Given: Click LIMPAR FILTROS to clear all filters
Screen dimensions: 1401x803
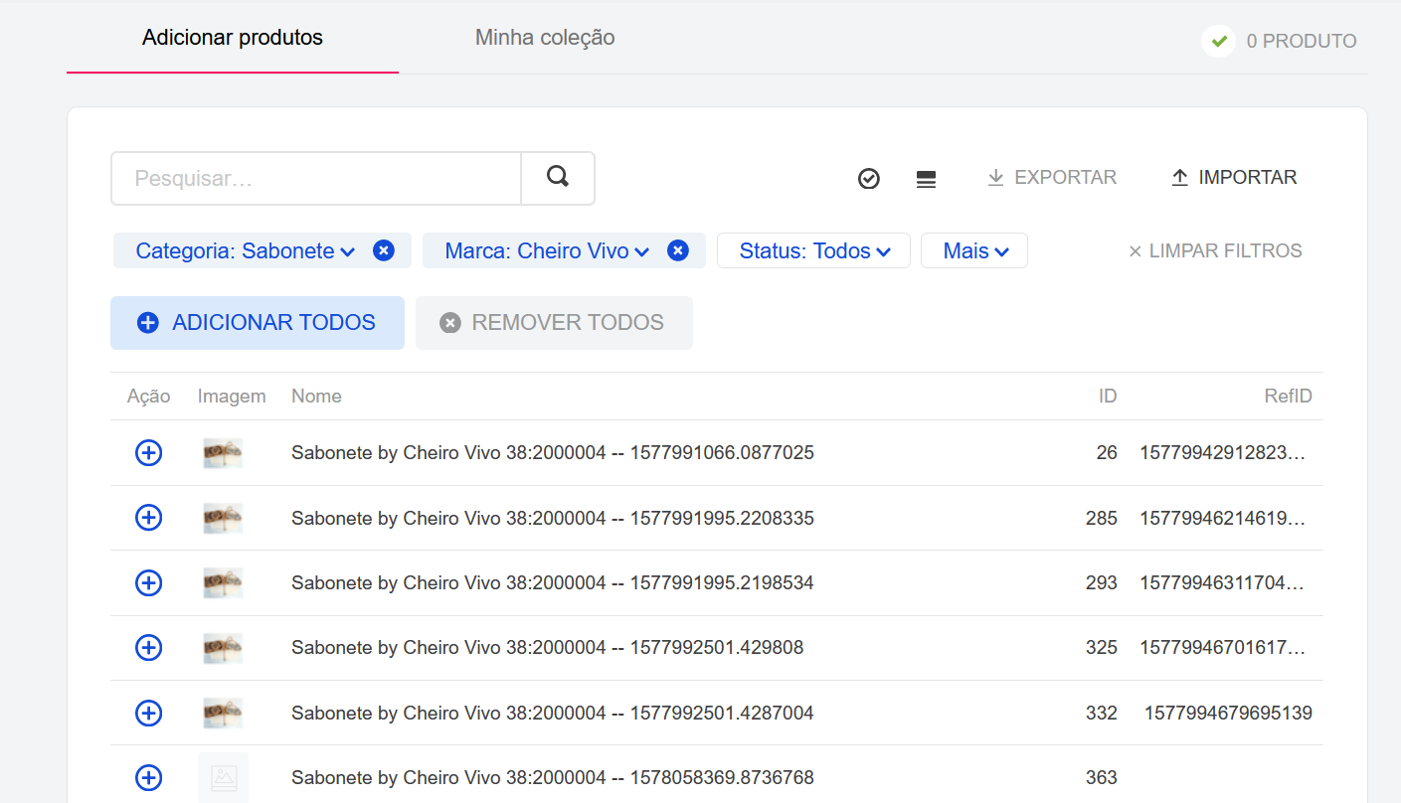Looking at the screenshot, I should pos(1214,250).
